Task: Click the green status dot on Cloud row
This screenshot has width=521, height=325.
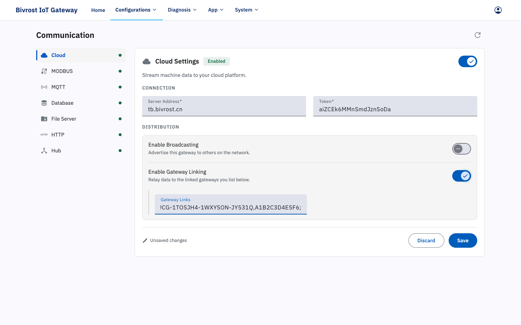Action: (x=120, y=55)
